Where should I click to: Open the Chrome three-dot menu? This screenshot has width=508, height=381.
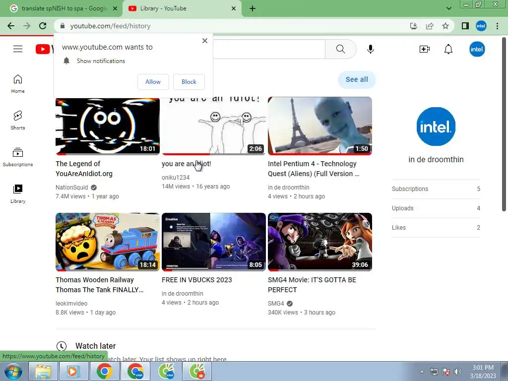click(497, 26)
